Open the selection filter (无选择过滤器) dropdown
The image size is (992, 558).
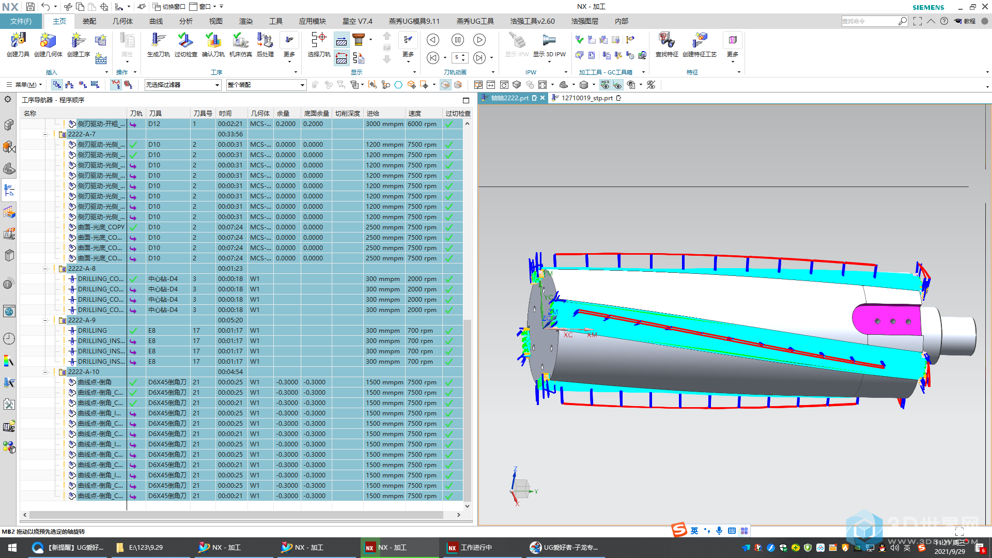point(182,85)
